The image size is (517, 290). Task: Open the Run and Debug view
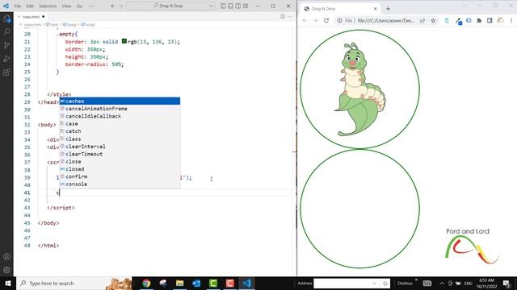6,59
